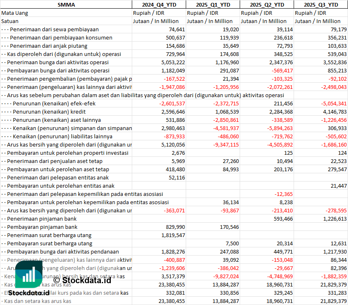Click the value 539,043
The height and width of the screenshot is (305, 348).
(x=337, y=54)
